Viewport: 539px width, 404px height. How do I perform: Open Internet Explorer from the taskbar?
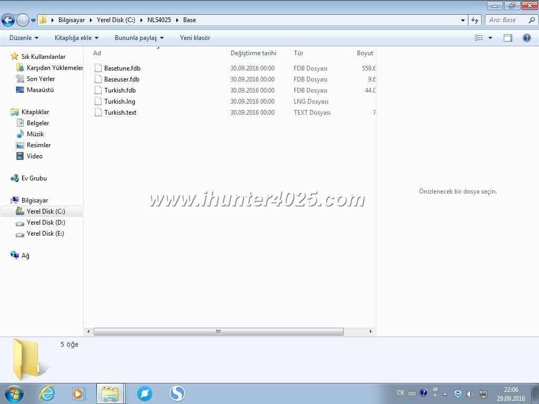(47, 393)
